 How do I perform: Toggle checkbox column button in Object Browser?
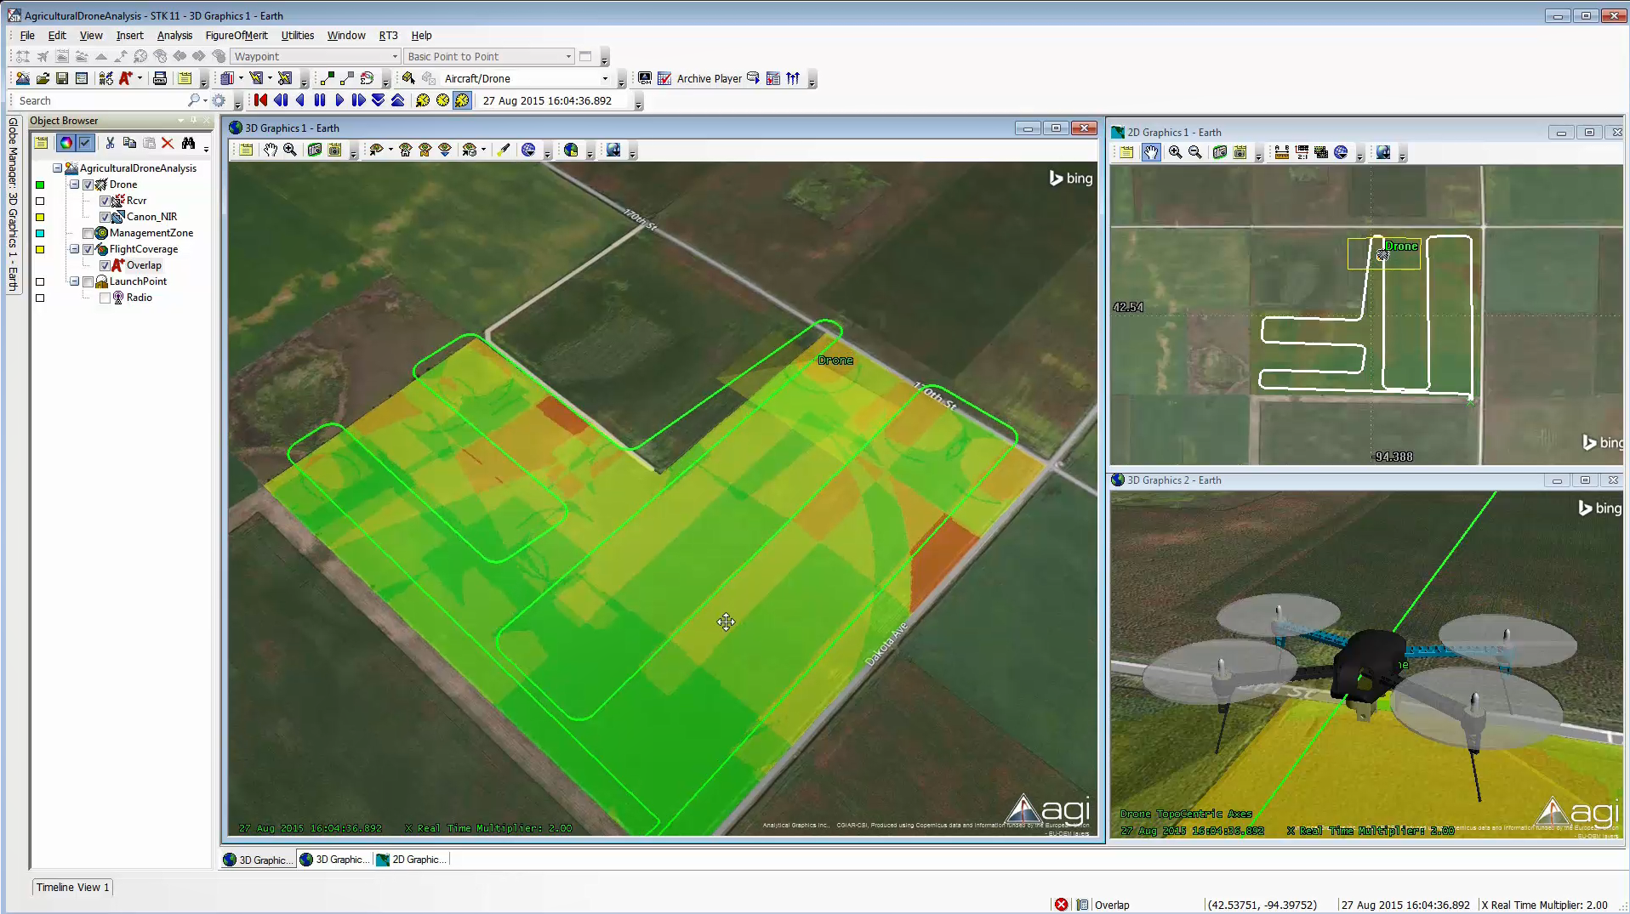(x=85, y=143)
